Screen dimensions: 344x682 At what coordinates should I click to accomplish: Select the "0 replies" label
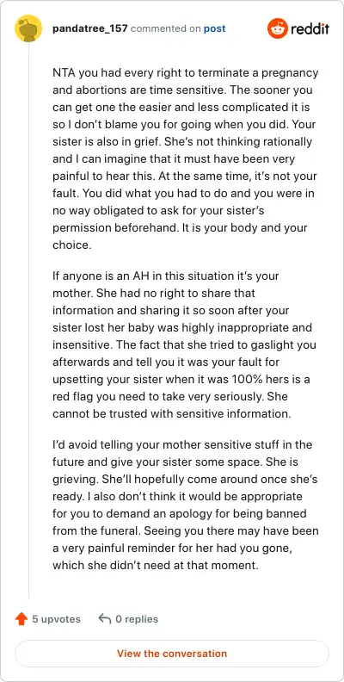click(x=137, y=619)
